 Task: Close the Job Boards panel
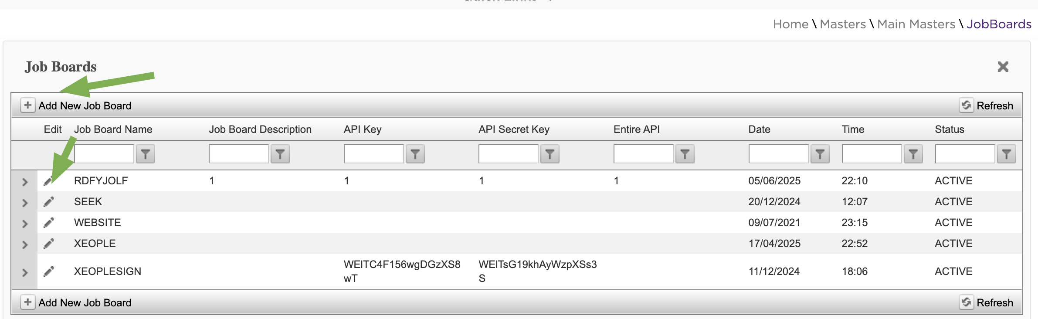[1003, 67]
